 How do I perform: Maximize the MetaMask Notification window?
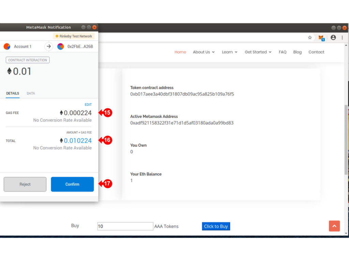click(x=89, y=27)
